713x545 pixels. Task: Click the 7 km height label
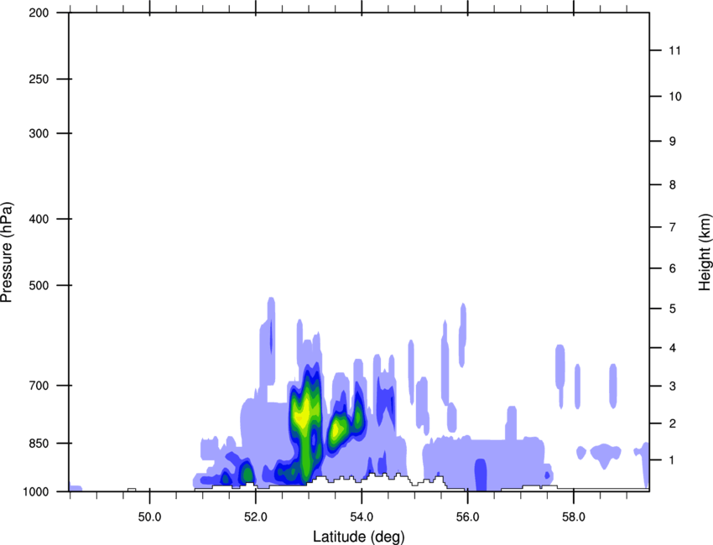[673, 227]
